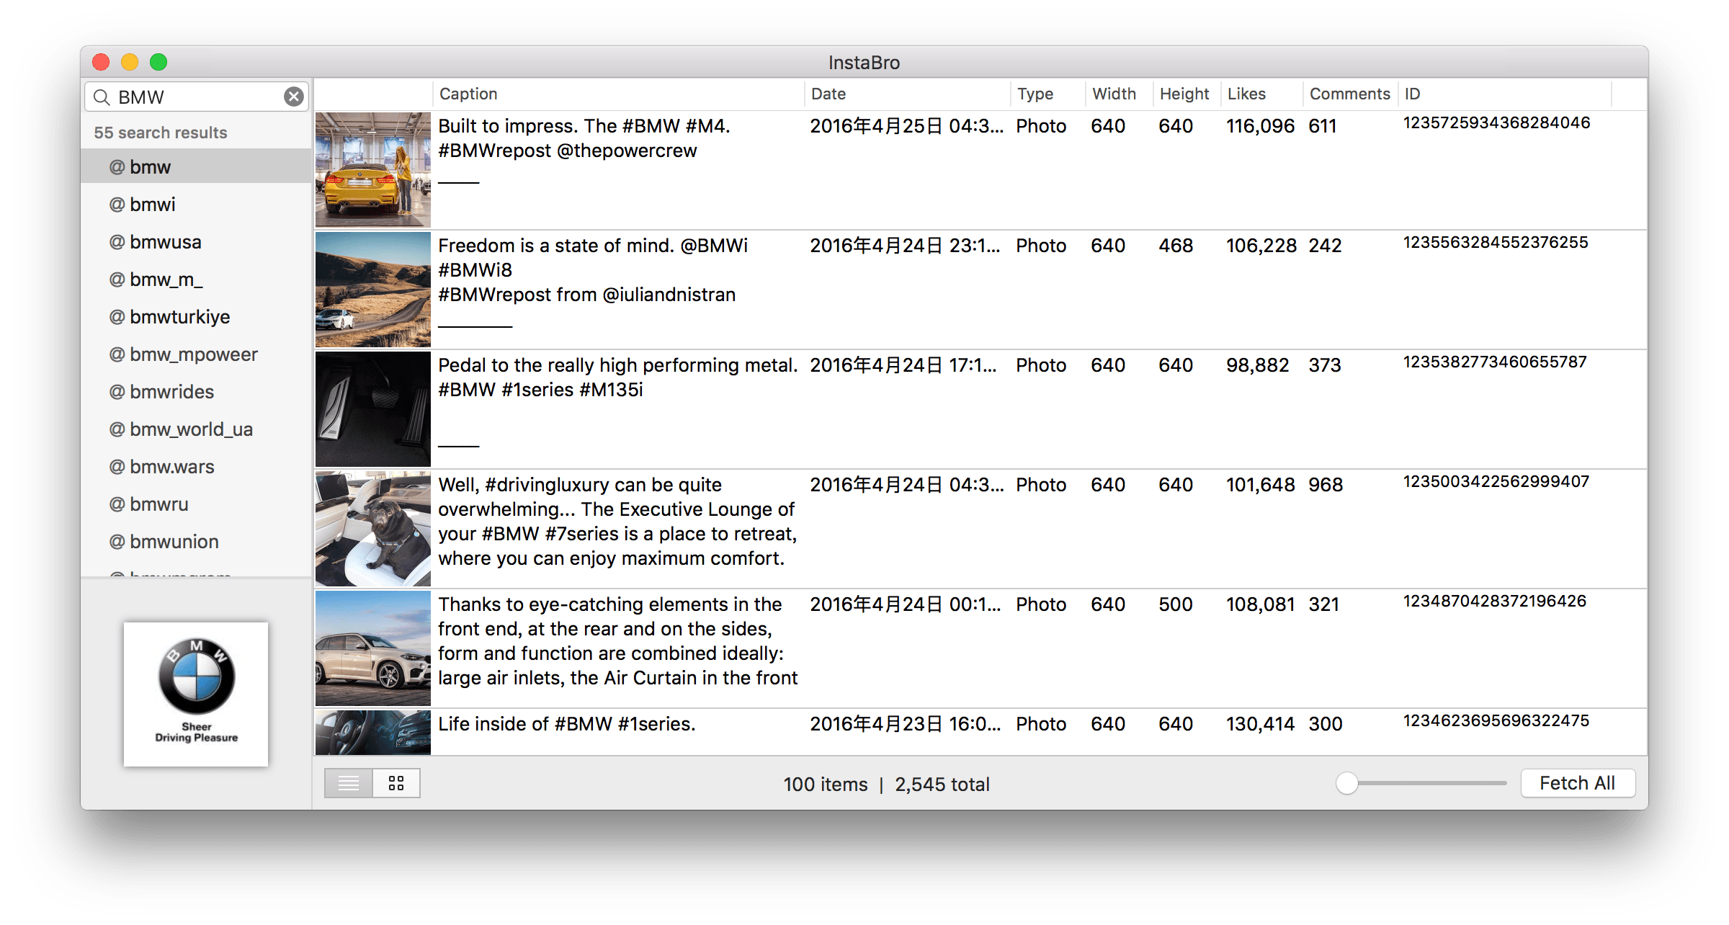
Task: Select caption 'Built to impress. The #BMW #M4.'
Action: pyautogui.click(x=584, y=126)
